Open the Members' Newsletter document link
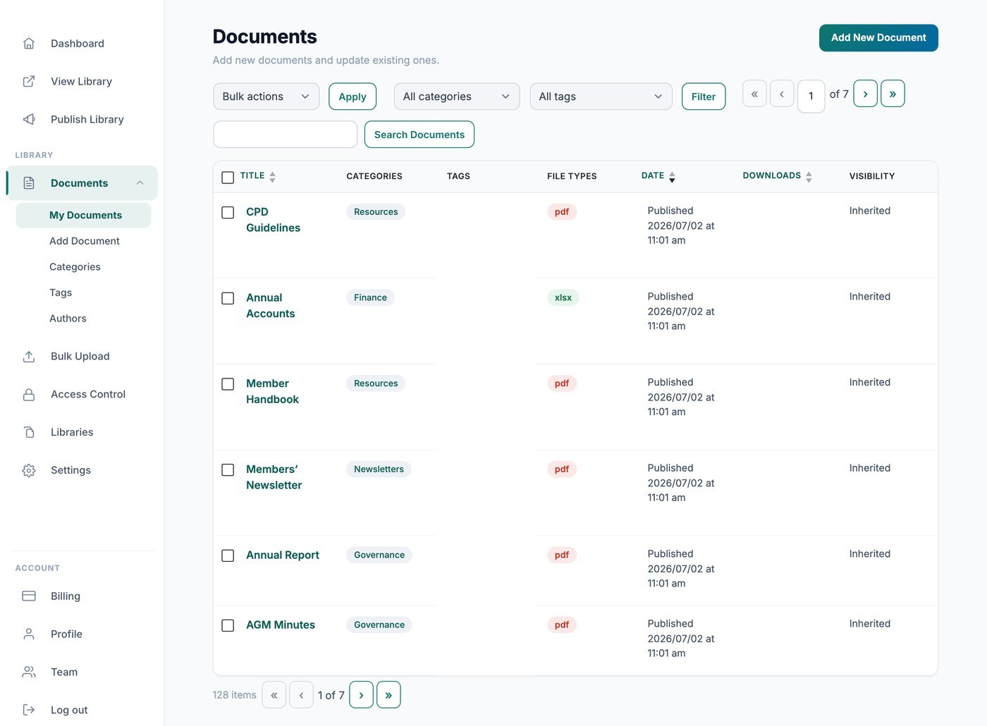 point(274,478)
